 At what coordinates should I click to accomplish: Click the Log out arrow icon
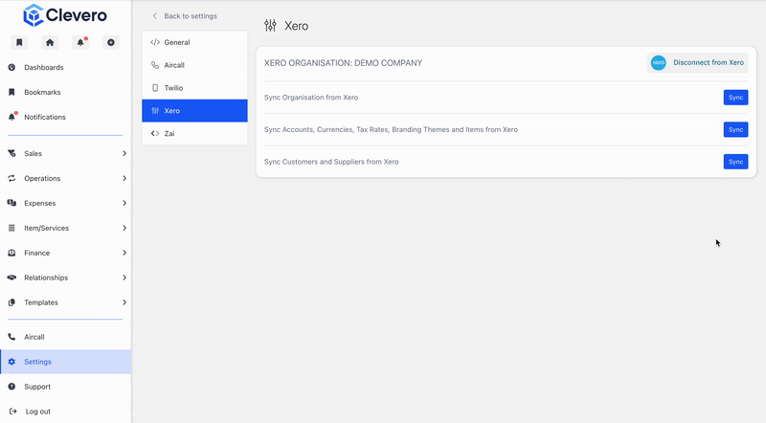pos(13,412)
